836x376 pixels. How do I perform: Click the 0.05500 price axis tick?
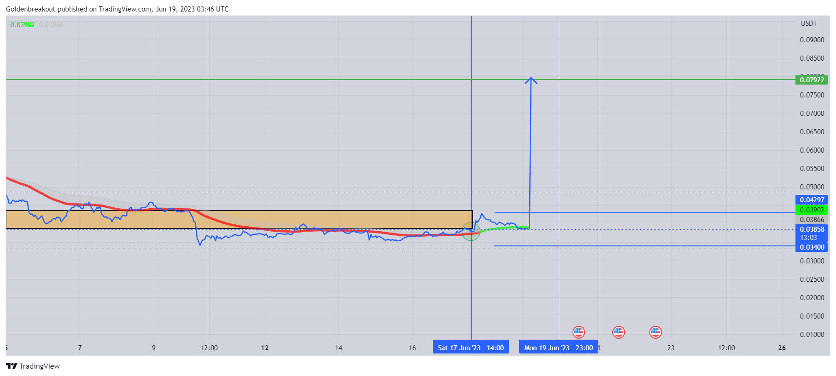coord(812,169)
